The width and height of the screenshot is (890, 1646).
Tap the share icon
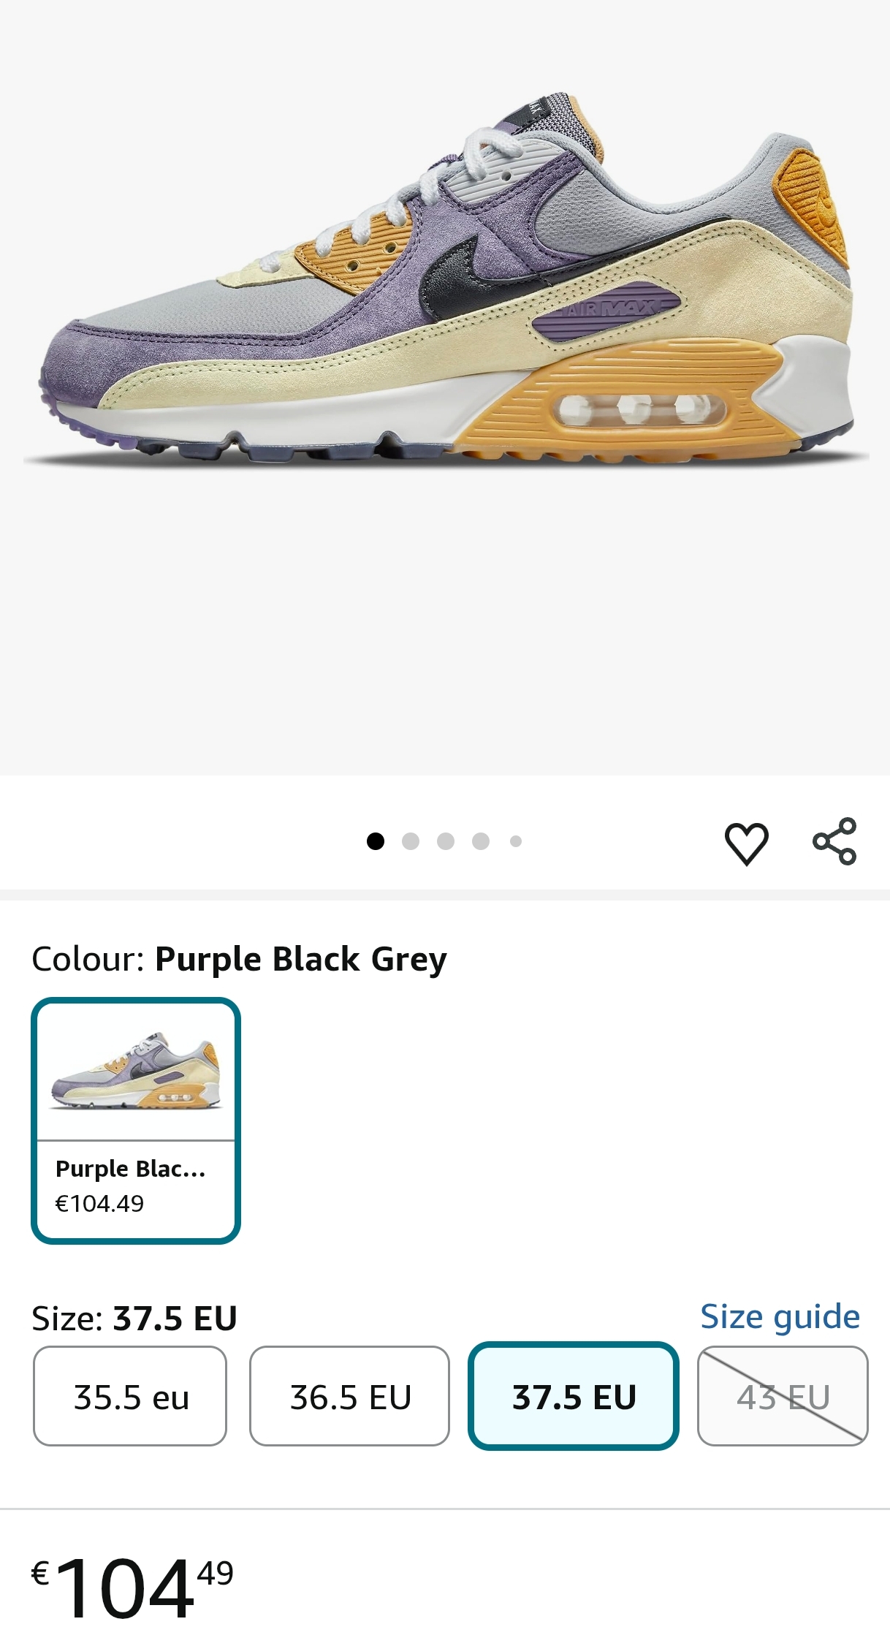[x=834, y=841]
